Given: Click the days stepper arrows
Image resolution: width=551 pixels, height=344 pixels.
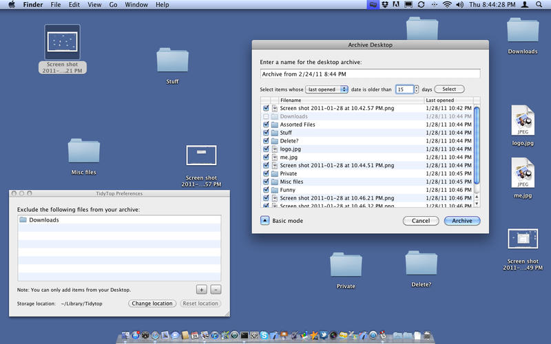Looking at the screenshot, I should pyautogui.click(x=417, y=89).
